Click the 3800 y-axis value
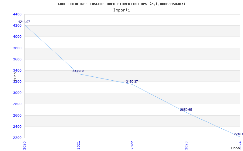Viewport: 243px width, 151px height. 18,48
